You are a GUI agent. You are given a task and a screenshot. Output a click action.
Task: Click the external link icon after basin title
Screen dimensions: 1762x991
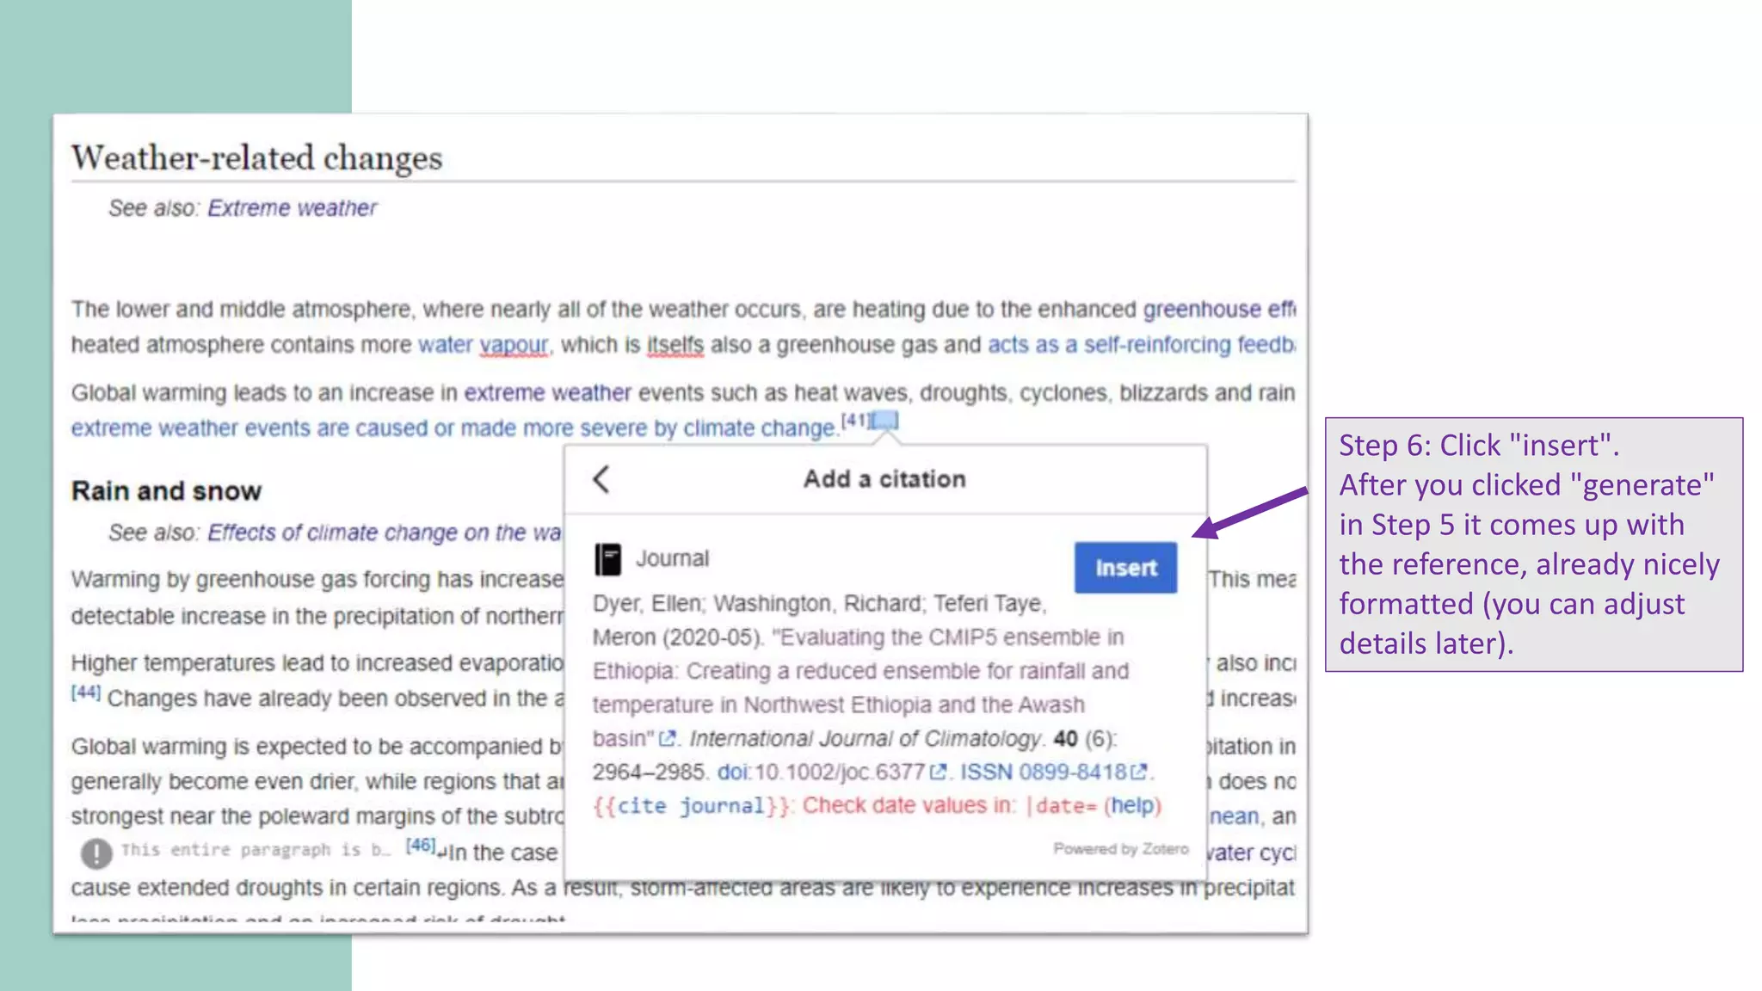click(x=667, y=739)
